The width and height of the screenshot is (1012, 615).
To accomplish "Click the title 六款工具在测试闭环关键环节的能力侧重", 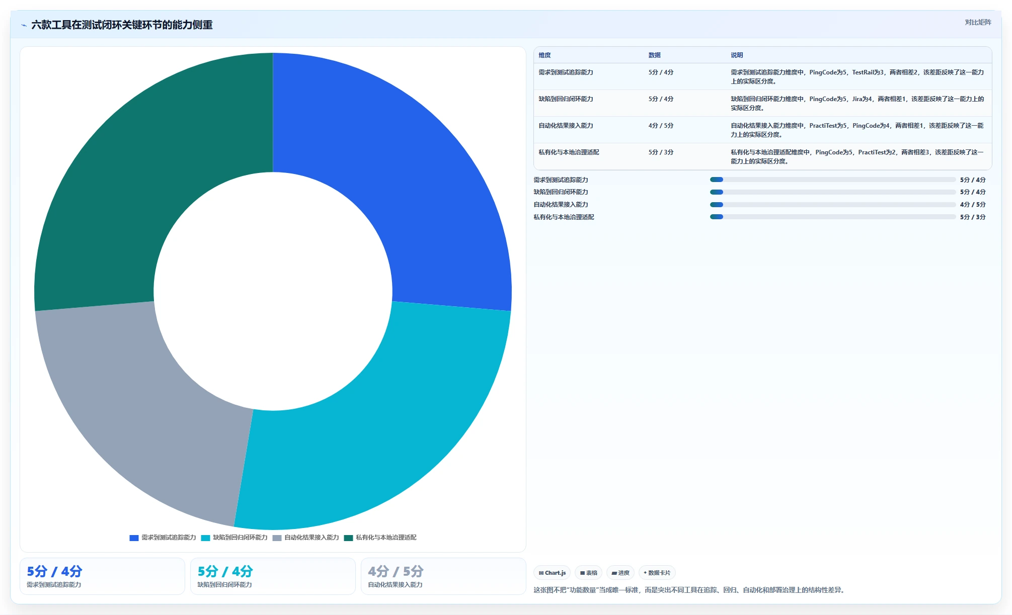I will pyautogui.click(x=122, y=25).
